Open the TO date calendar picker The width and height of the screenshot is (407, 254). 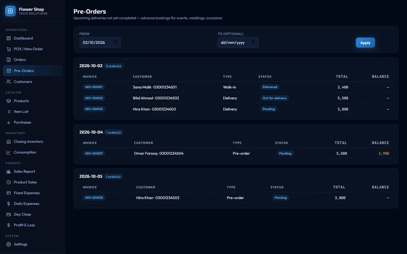pyautogui.click(x=253, y=42)
